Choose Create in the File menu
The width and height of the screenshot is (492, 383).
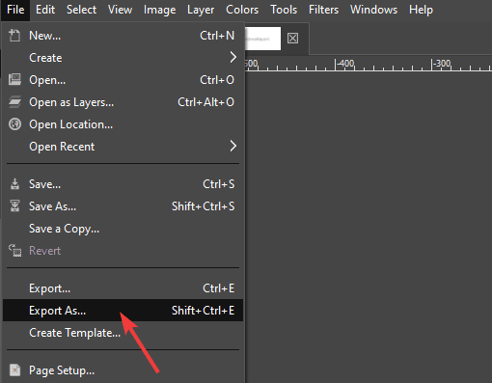[x=123, y=58]
